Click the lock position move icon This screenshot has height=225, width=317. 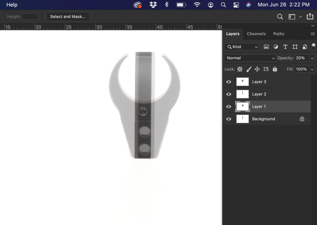tap(257, 69)
